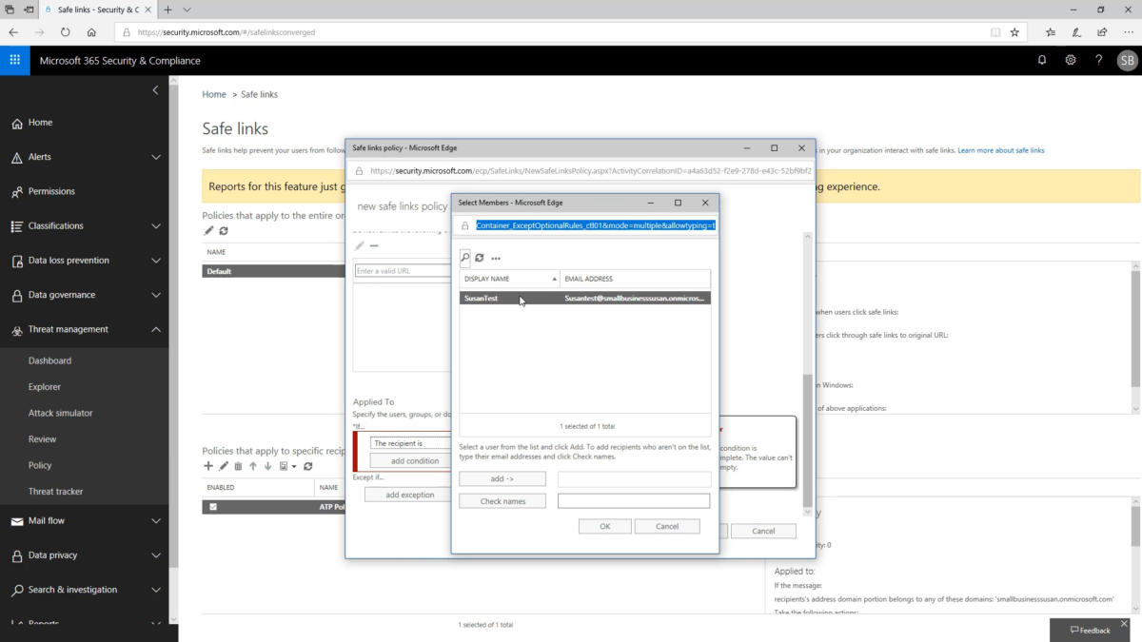Go to browser home page icon
The image size is (1142, 642).
(x=91, y=31)
